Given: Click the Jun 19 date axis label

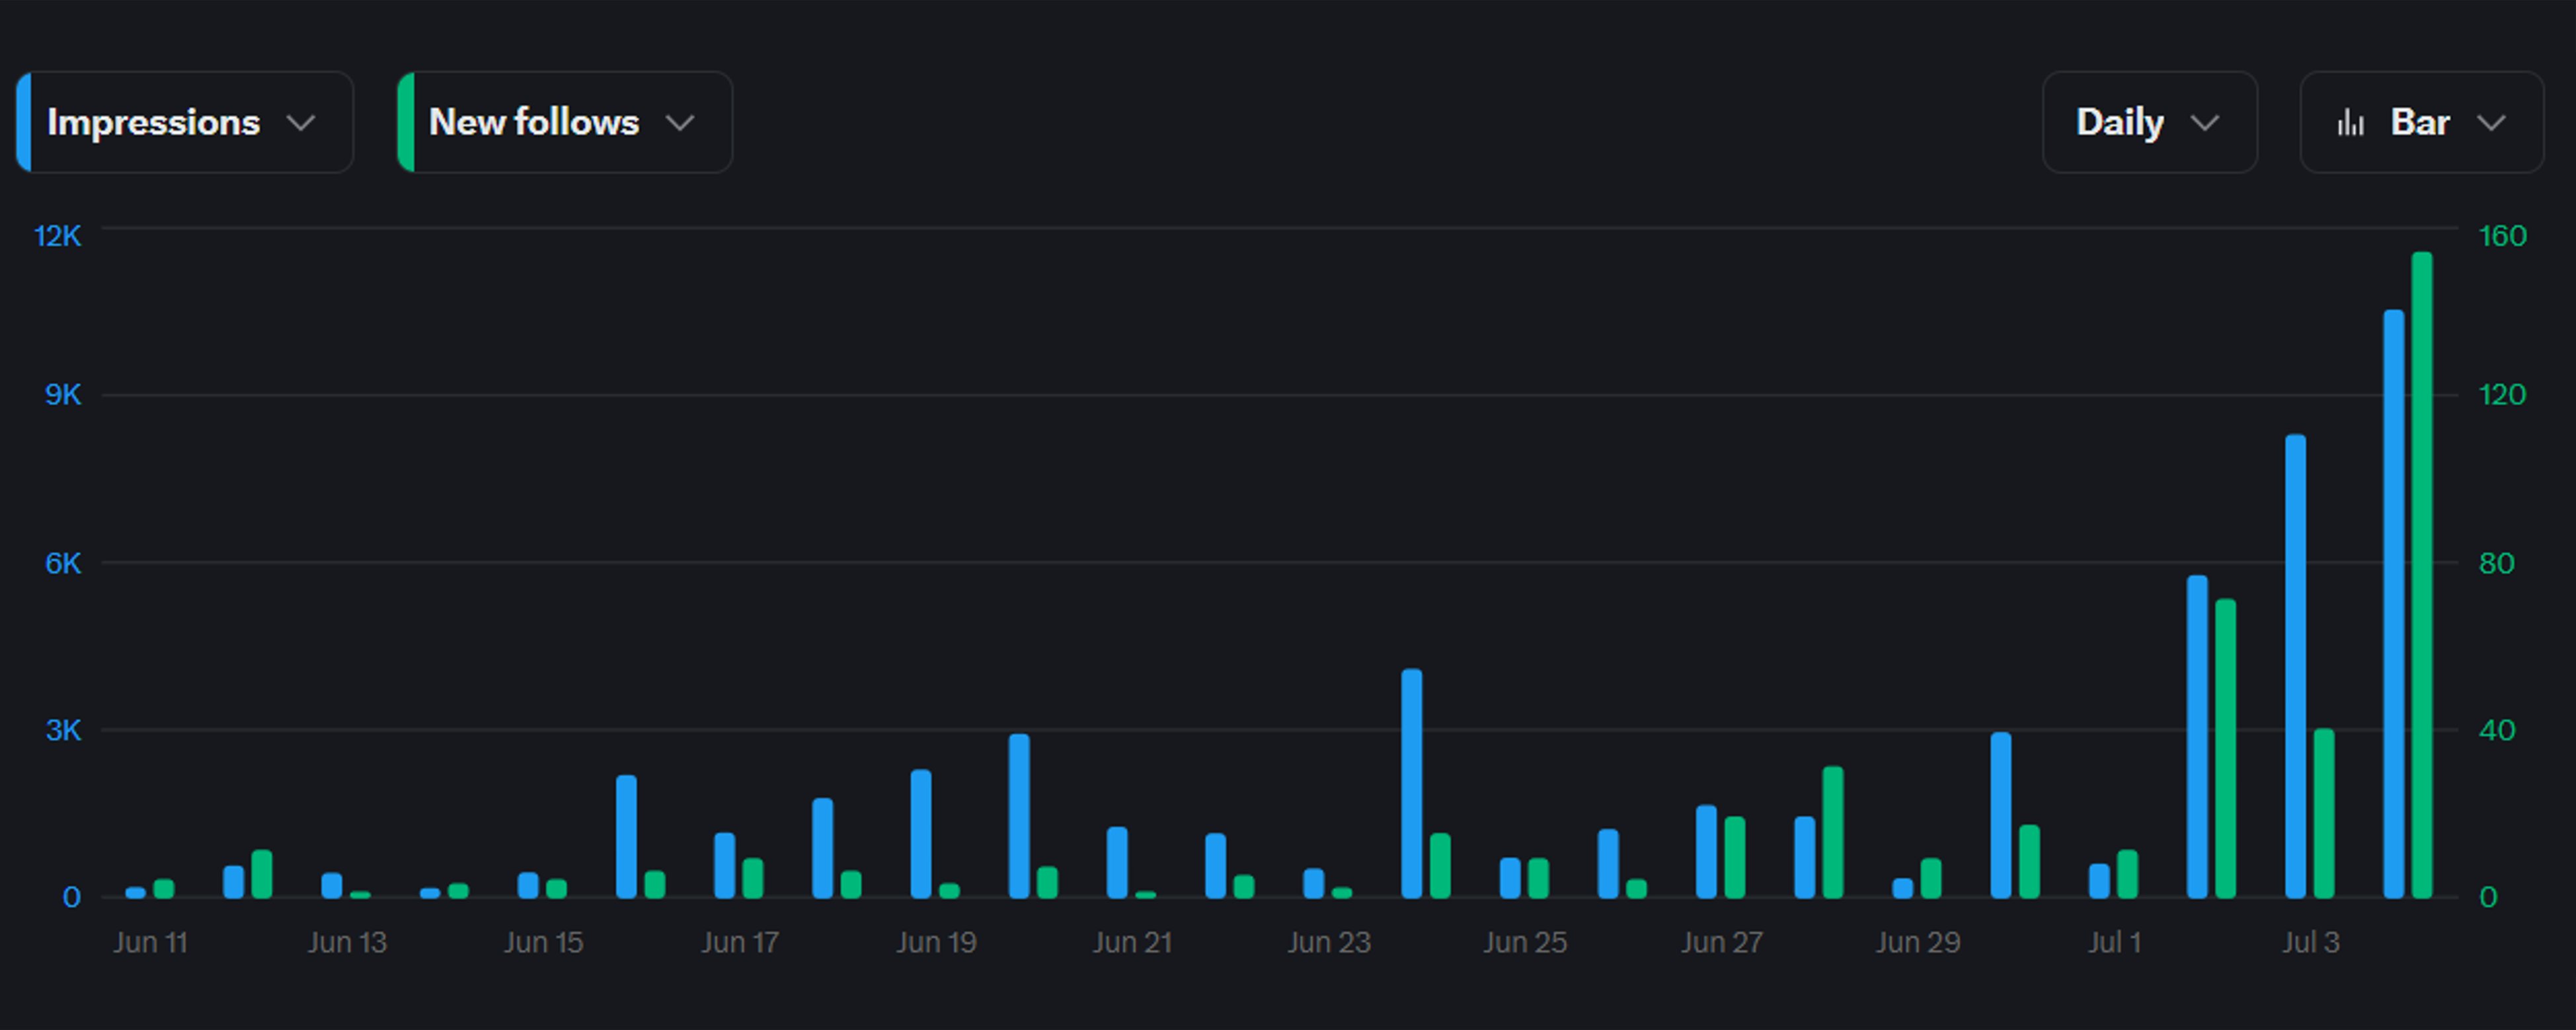Looking at the screenshot, I should (936, 941).
